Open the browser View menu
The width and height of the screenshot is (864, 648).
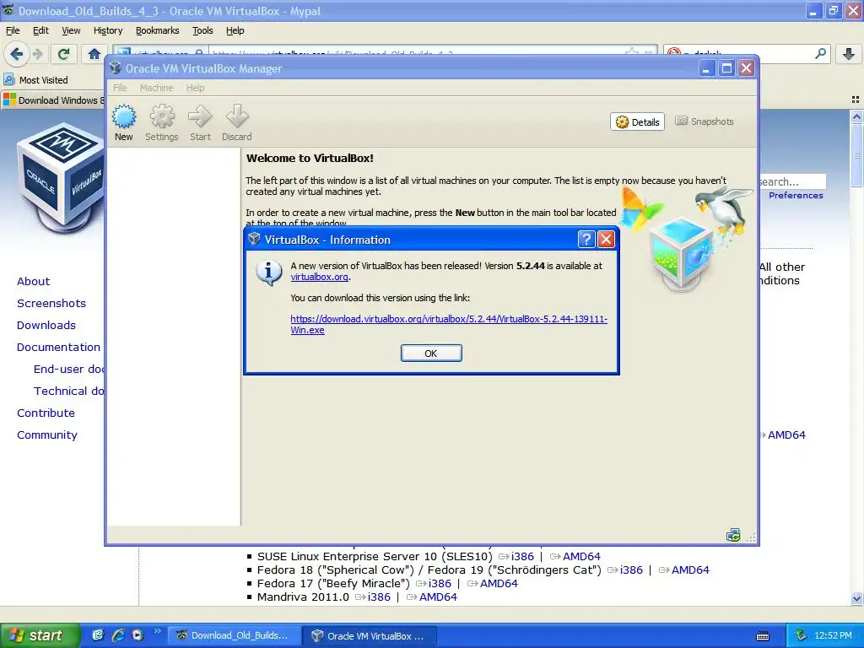pos(71,30)
